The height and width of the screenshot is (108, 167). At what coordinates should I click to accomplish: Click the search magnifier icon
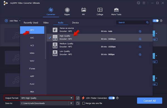click(148, 23)
